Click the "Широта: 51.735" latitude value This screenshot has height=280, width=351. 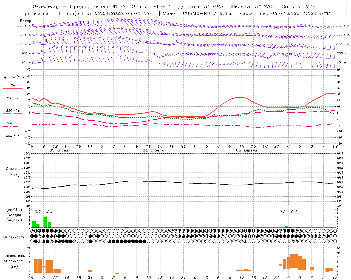tap(252, 7)
